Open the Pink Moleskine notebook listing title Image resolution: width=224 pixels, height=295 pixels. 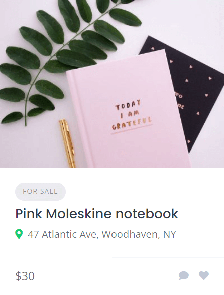coord(96,214)
